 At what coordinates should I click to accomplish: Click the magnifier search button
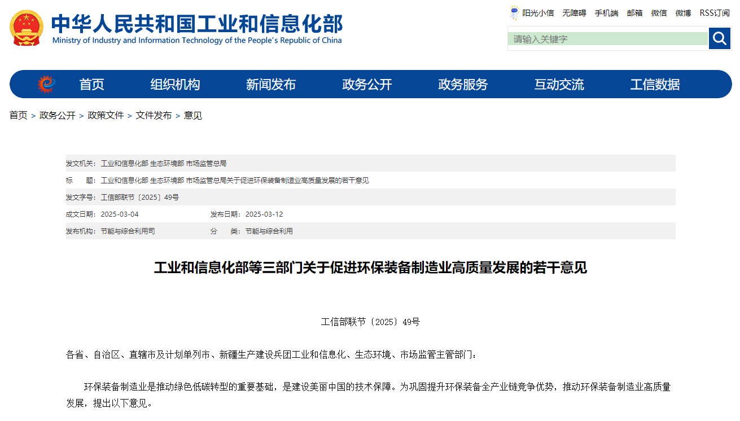coord(720,38)
